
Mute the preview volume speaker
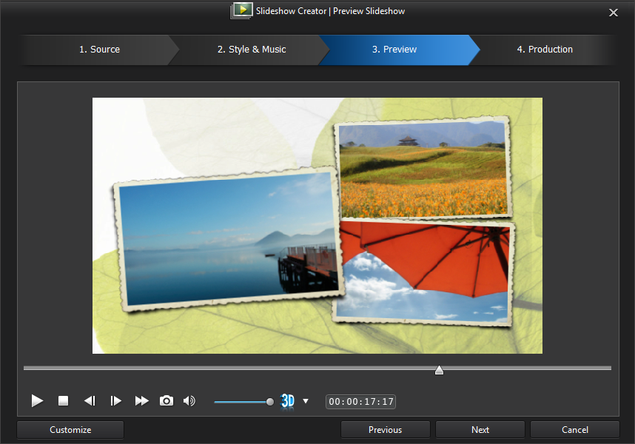tap(189, 400)
